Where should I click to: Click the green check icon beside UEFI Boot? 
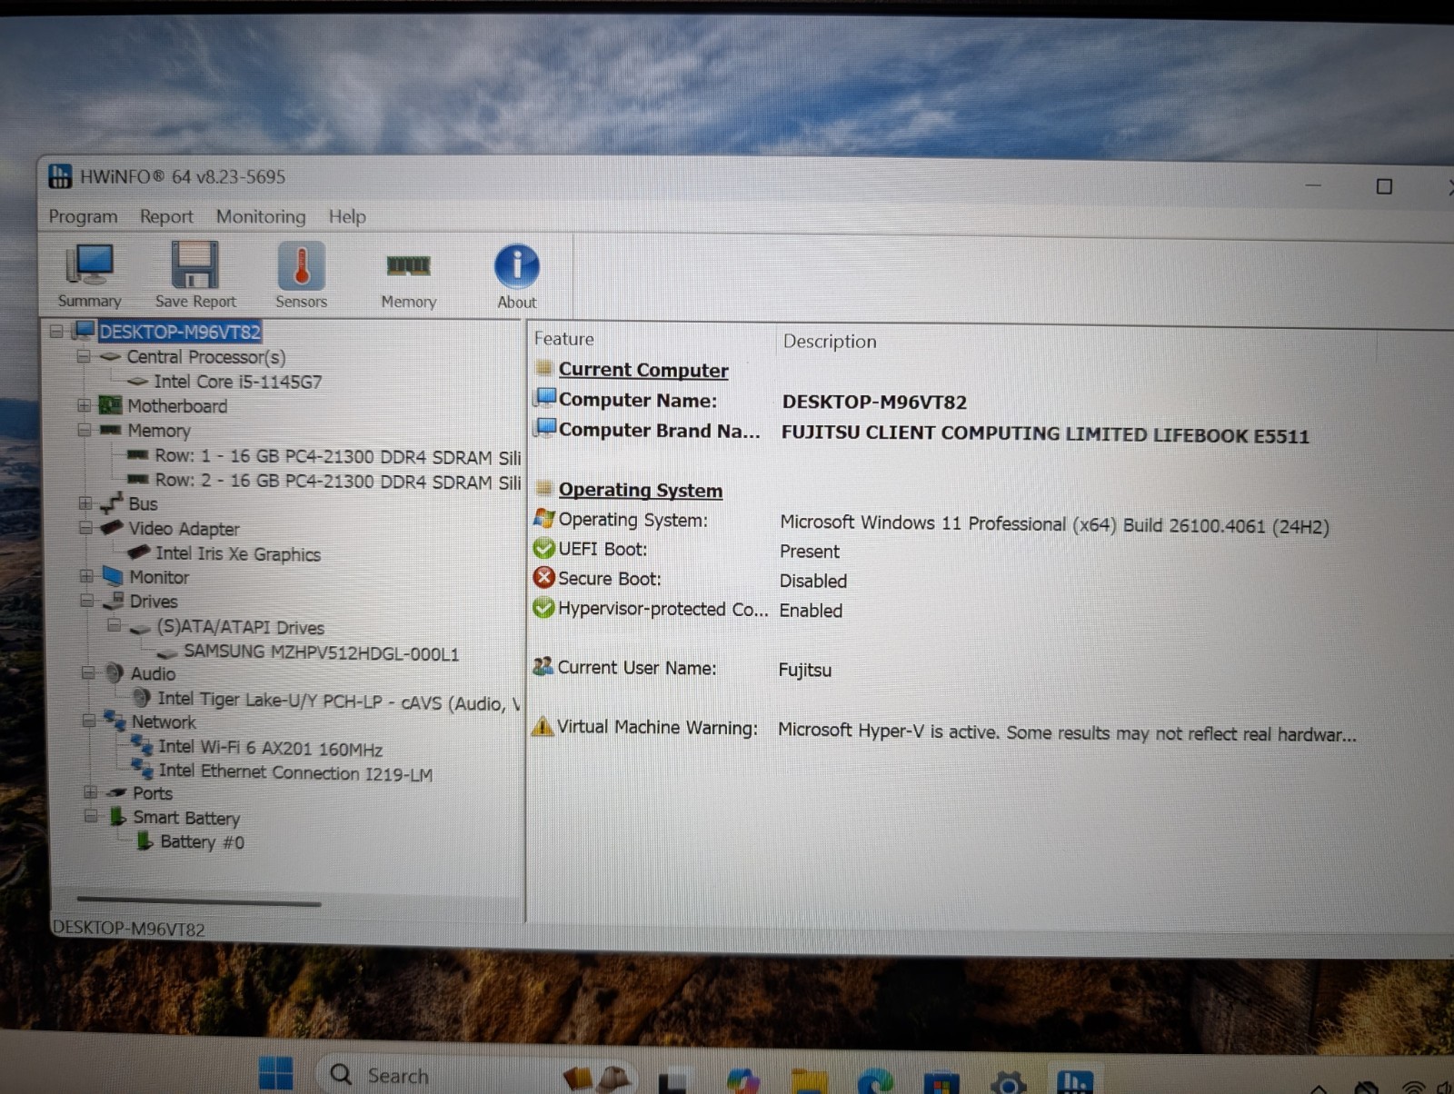543,548
